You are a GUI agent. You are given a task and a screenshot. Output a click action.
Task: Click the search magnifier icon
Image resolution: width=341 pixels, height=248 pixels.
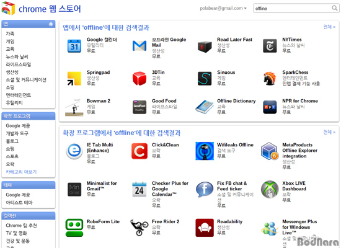334,8
